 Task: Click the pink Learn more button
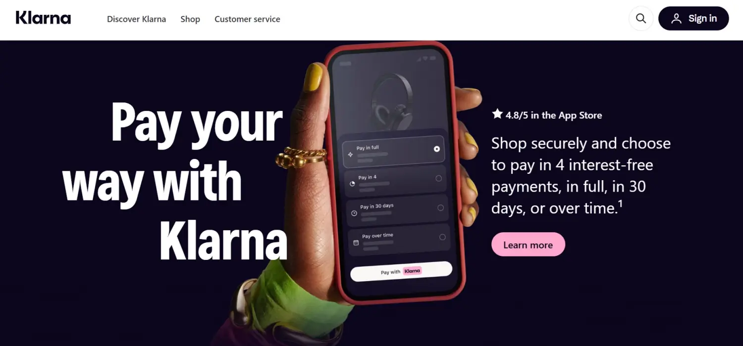528,245
